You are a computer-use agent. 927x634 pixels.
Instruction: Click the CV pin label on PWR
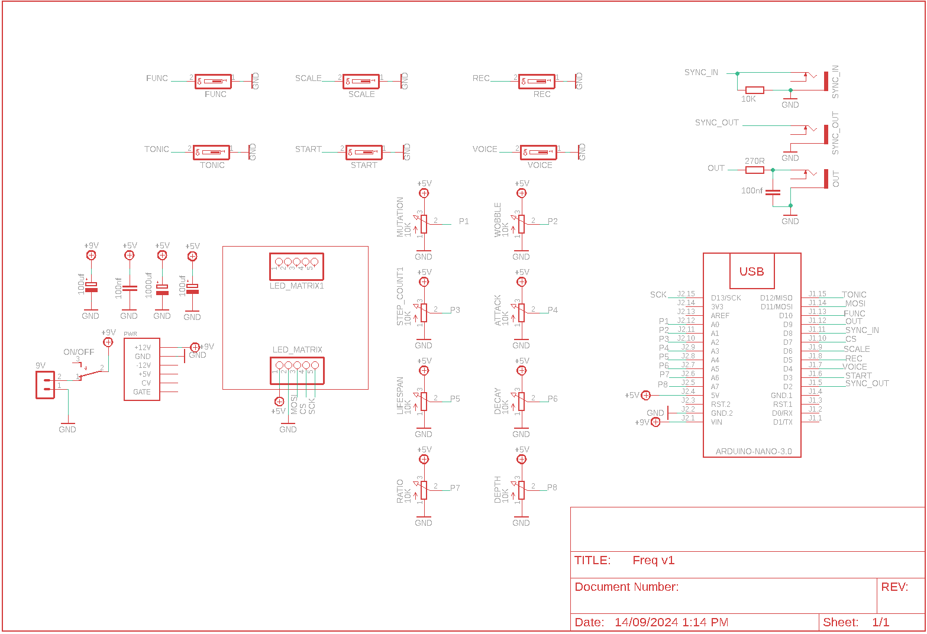coord(146,383)
